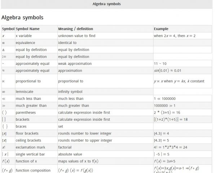Click the '(f∘g)(x) = f(g(x))' definition
This screenshot has height=173, width=215.
click(75, 170)
